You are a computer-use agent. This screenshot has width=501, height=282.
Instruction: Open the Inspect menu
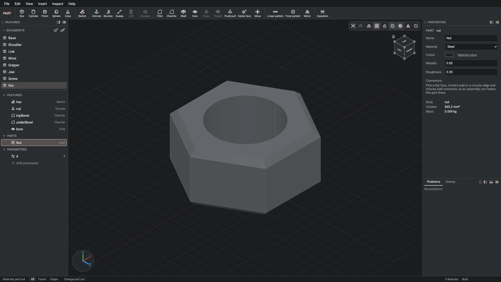coord(57,4)
